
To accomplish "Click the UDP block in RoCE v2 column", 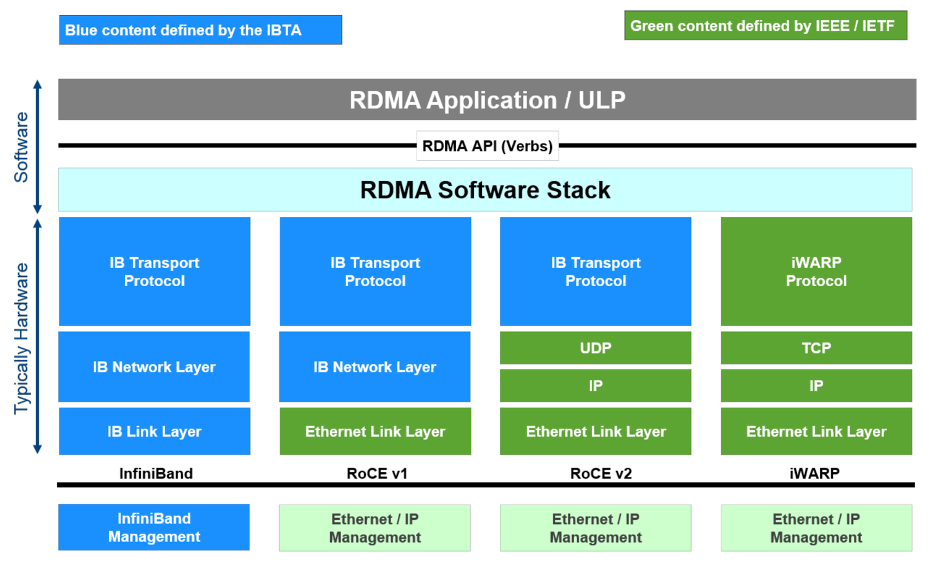I will 595,348.
